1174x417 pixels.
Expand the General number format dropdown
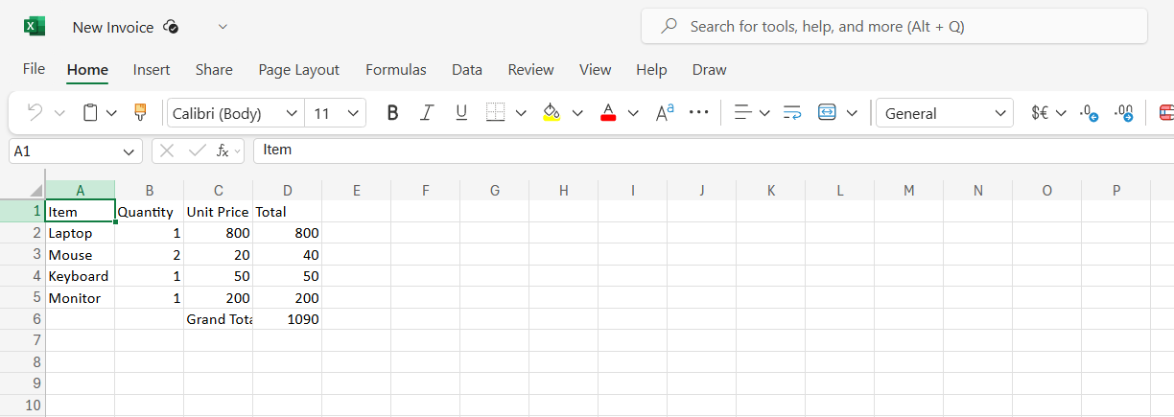coord(944,113)
